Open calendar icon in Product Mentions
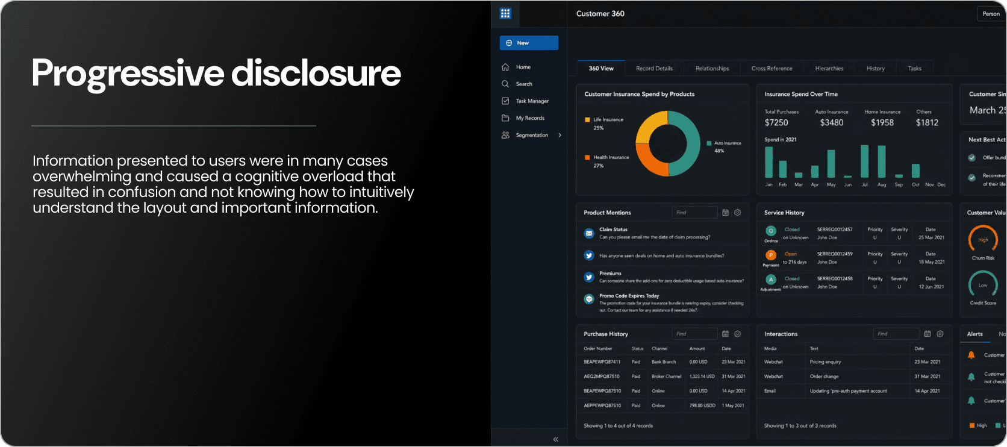Viewport: 1007px width, 447px height. 725,213
